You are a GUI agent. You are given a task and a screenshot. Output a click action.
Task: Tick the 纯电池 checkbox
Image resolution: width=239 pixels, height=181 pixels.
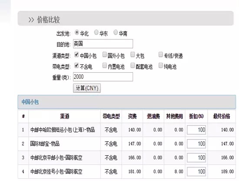161,66
